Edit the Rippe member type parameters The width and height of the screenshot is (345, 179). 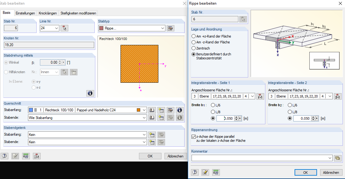pyautogui.click(x=170, y=28)
